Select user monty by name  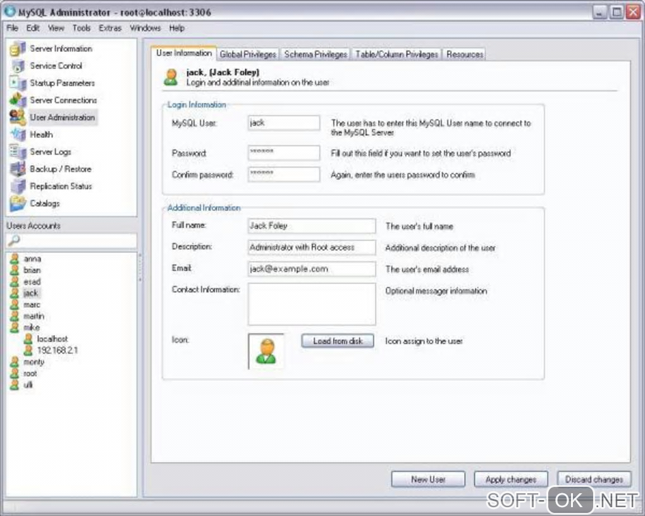coord(34,362)
